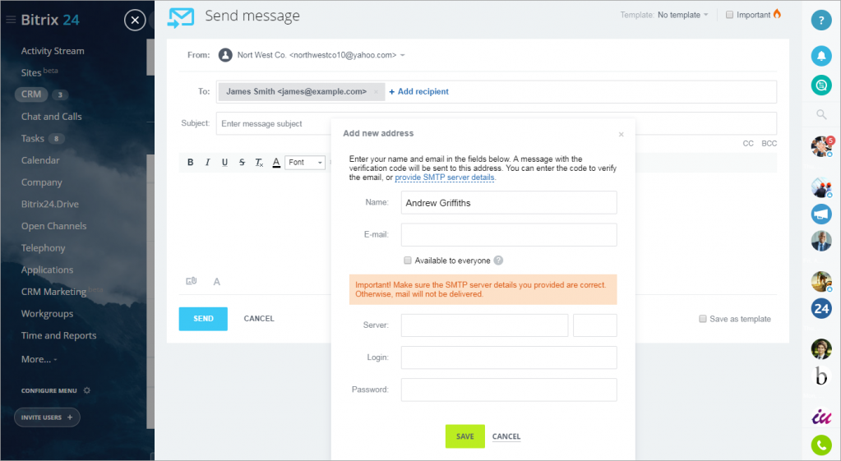841x461 pixels.
Task: Click the sender avatar icon
Action: click(225, 55)
